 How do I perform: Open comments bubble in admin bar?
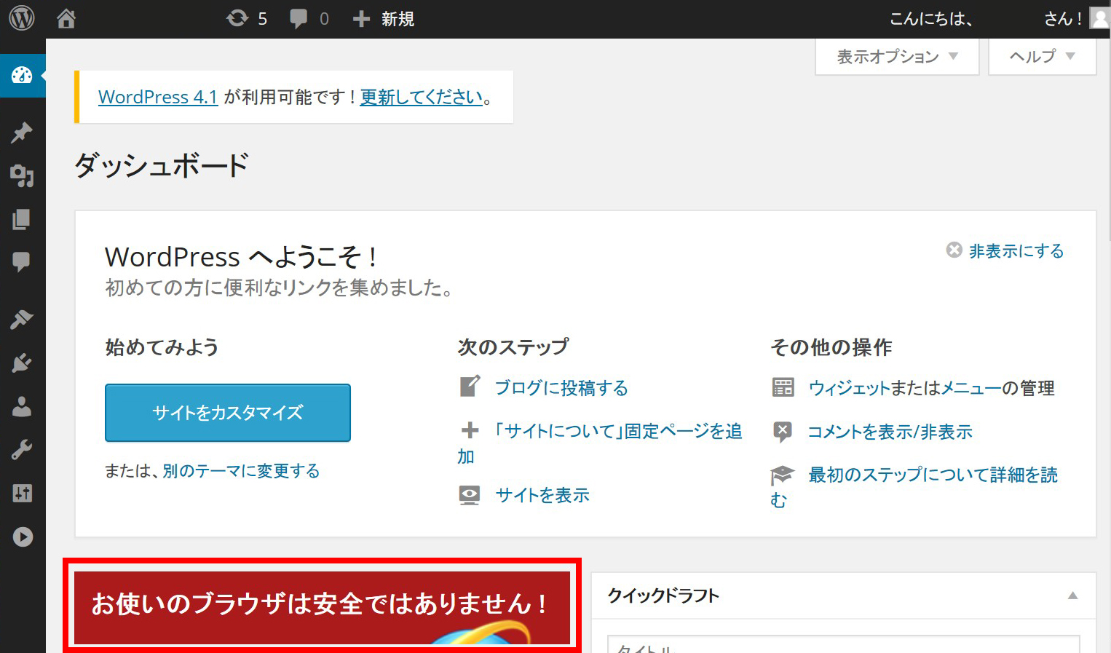[309, 18]
